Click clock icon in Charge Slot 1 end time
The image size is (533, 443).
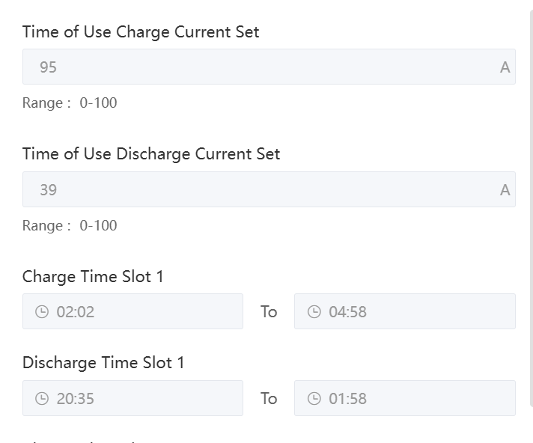click(314, 312)
